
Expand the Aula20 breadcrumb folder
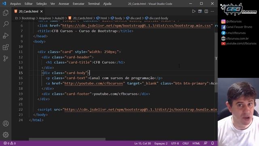pos(59,18)
